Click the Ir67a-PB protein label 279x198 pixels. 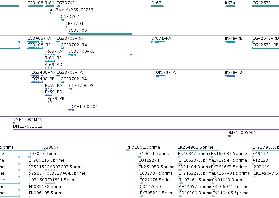coord(233,72)
